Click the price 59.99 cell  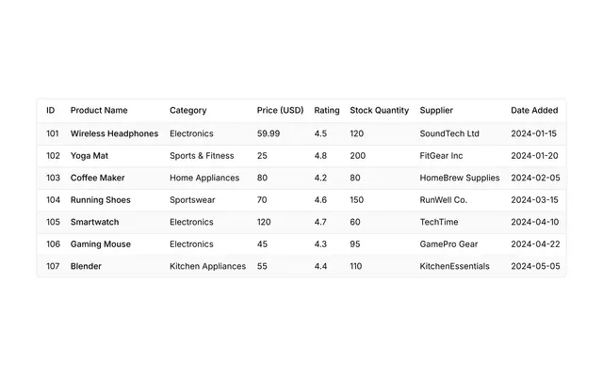coord(269,133)
